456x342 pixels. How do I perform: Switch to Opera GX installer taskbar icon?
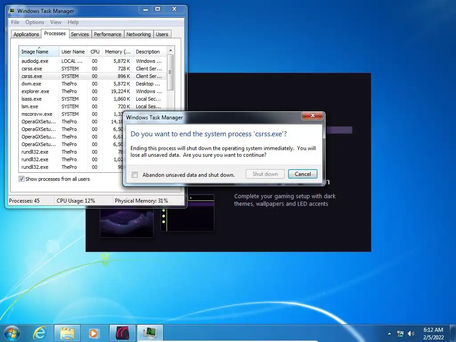point(122,333)
